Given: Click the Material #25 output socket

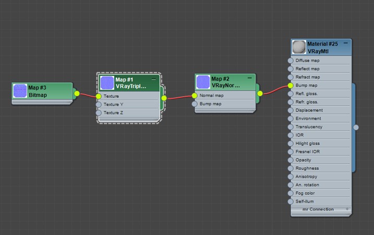Looking at the screenshot, I should pyautogui.click(x=356, y=127).
